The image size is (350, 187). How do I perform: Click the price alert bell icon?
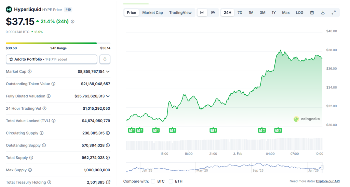click(x=105, y=59)
